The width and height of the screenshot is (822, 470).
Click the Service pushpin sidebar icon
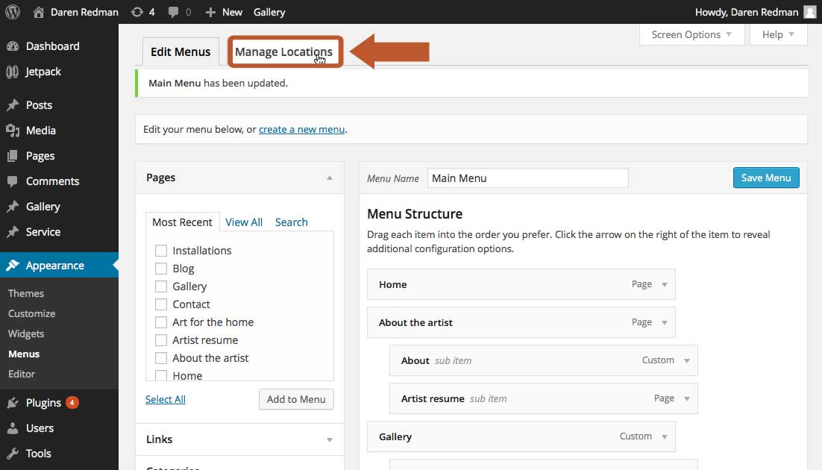click(13, 232)
